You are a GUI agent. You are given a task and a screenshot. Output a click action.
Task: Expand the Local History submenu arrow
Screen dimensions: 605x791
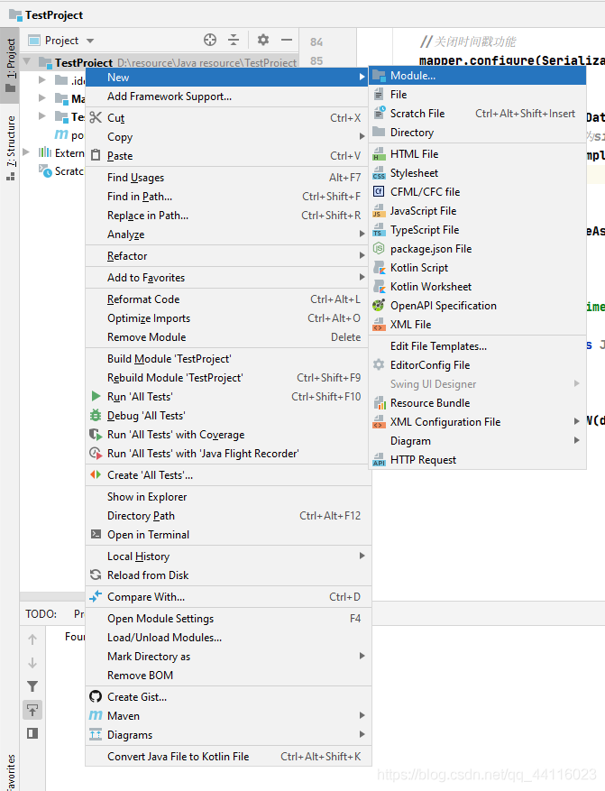pos(362,556)
